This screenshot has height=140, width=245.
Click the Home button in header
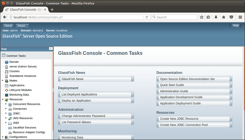click(8, 26)
